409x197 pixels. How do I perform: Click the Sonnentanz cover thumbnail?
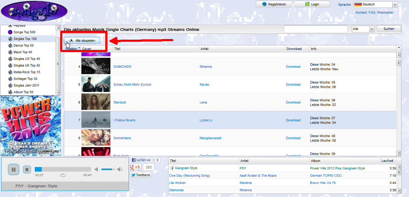pos(96,138)
